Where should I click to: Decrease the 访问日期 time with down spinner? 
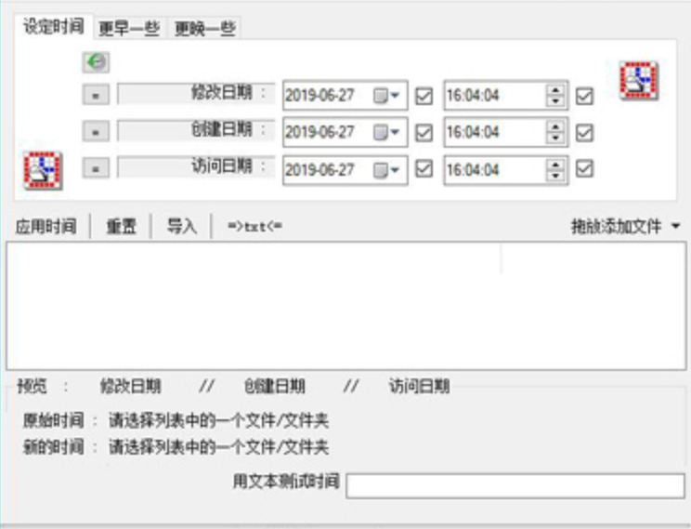[555, 176]
